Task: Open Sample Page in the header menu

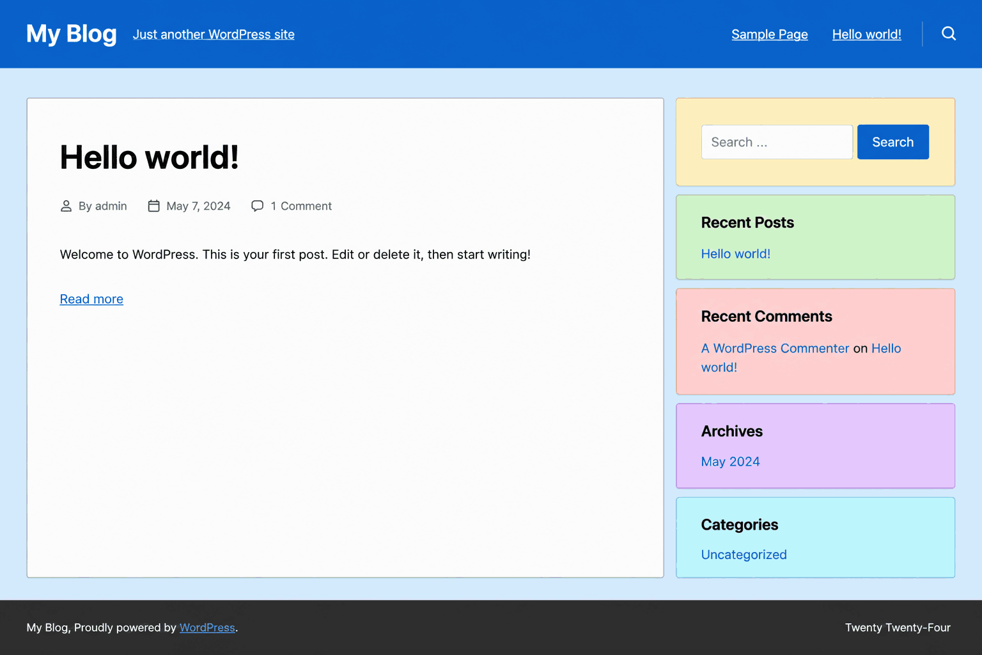Action: [770, 35]
